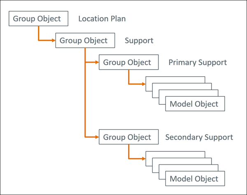Viewport: 247px width, 195px height.
Task: Select the "Primary Support" text label
Action: point(198,63)
